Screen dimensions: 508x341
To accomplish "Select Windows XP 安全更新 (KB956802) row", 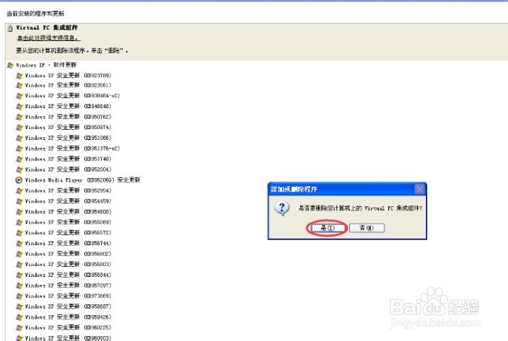I will pyautogui.click(x=63, y=254).
